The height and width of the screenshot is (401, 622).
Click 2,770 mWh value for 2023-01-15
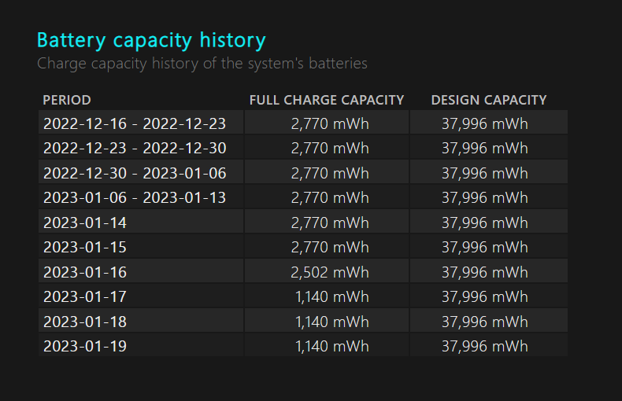[x=330, y=247]
